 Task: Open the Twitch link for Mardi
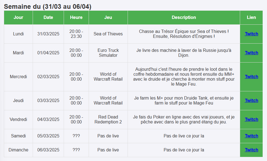(x=251, y=53)
